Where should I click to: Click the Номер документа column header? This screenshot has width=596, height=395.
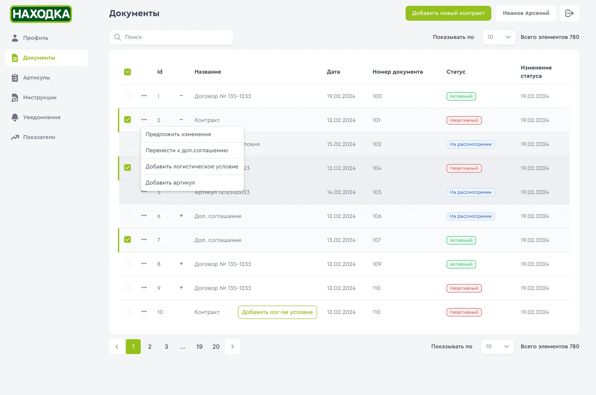pyautogui.click(x=397, y=72)
